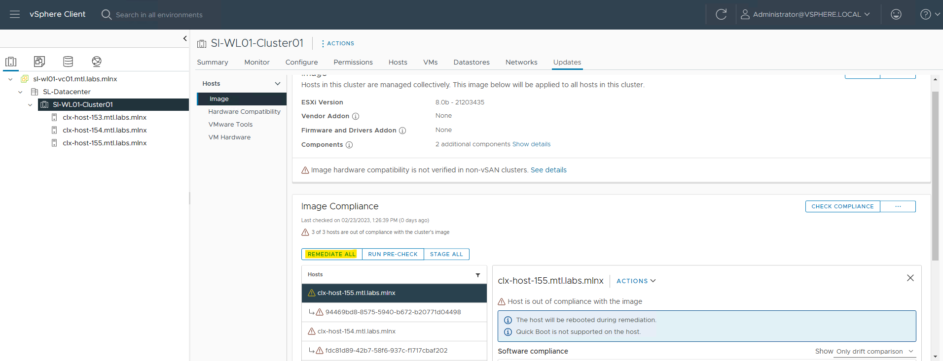Select clx-host-155.mtl.labs.mlnx row in compliance list
This screenshot has height=361, width=943.
point(394,293)
